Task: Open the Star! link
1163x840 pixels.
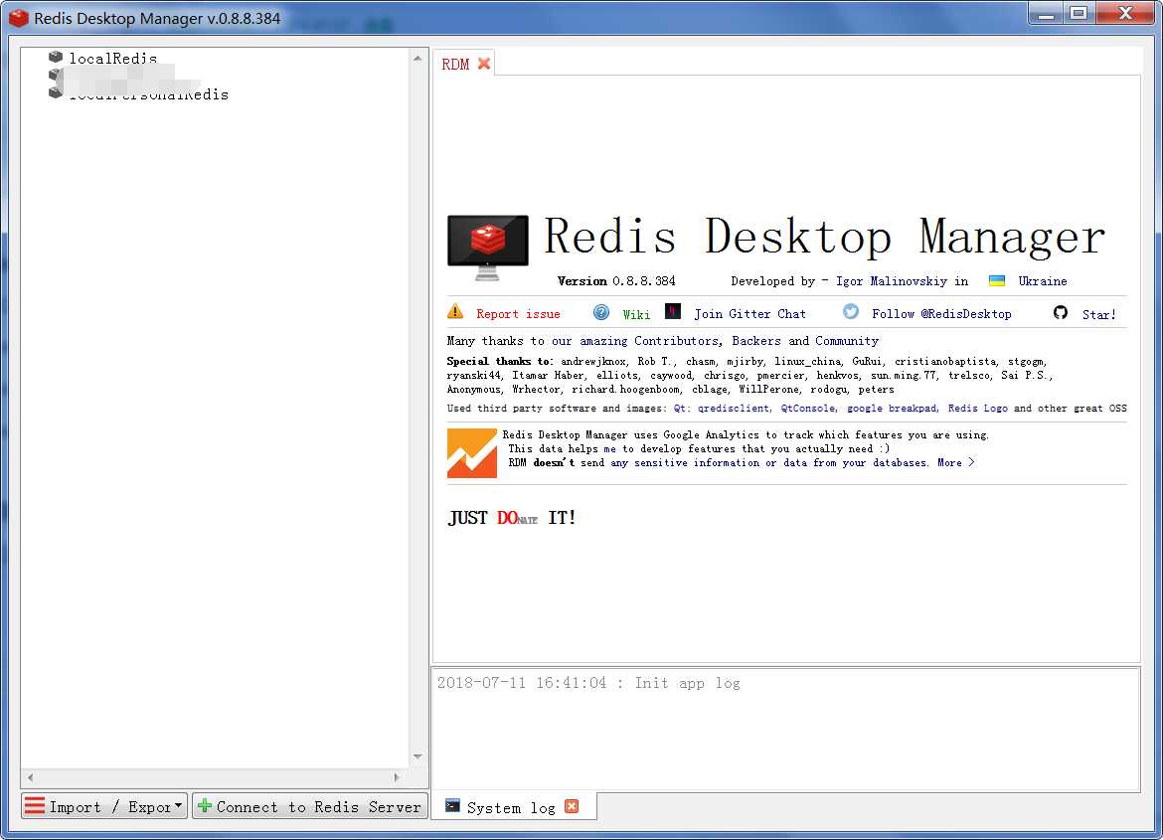Action: coord(1098,315)
